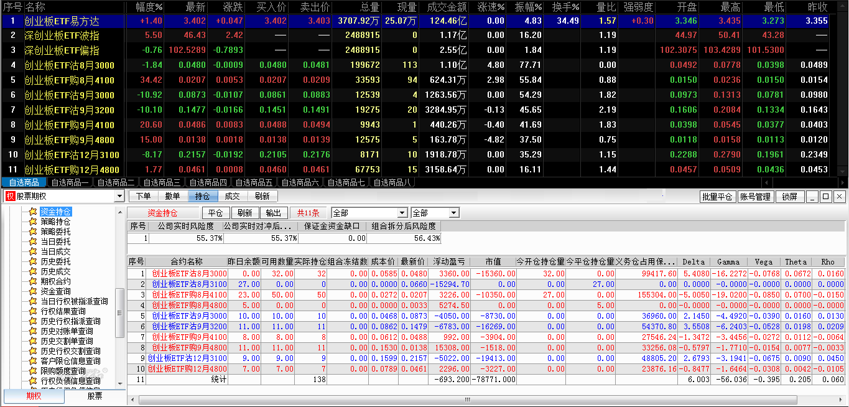Open the 成交 tab
The width and height of the screenshot is (849, 407).
tap(233, 196)
